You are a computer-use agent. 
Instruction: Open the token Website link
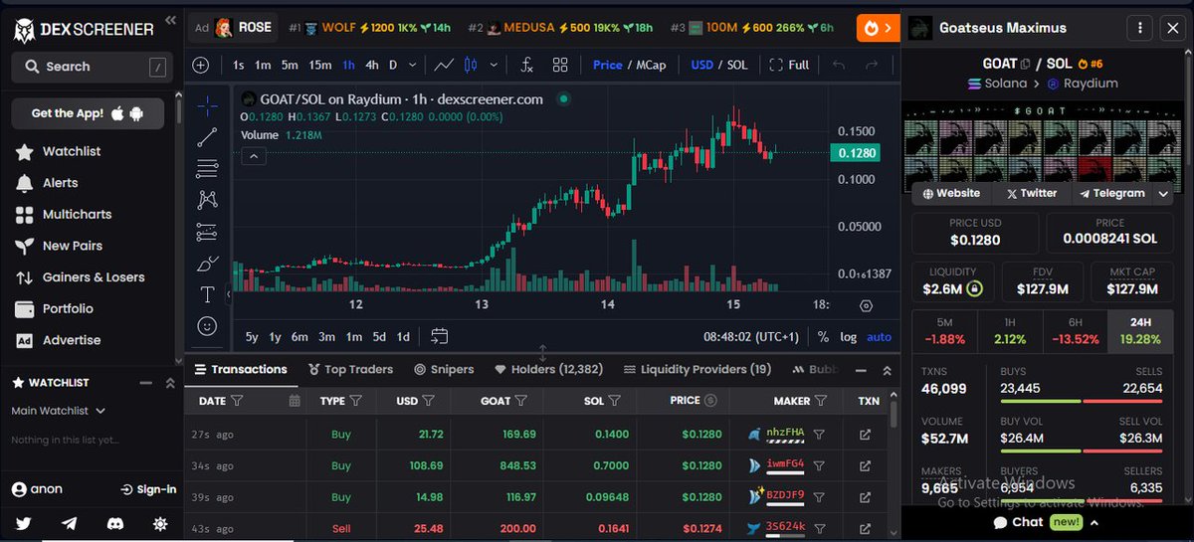[x=951, y=193]
